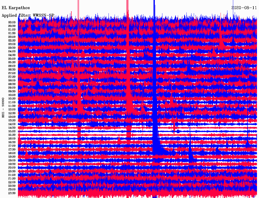Select the 23:30 time label
Viewport: 259px width, 198px height.
coord(12,193)
